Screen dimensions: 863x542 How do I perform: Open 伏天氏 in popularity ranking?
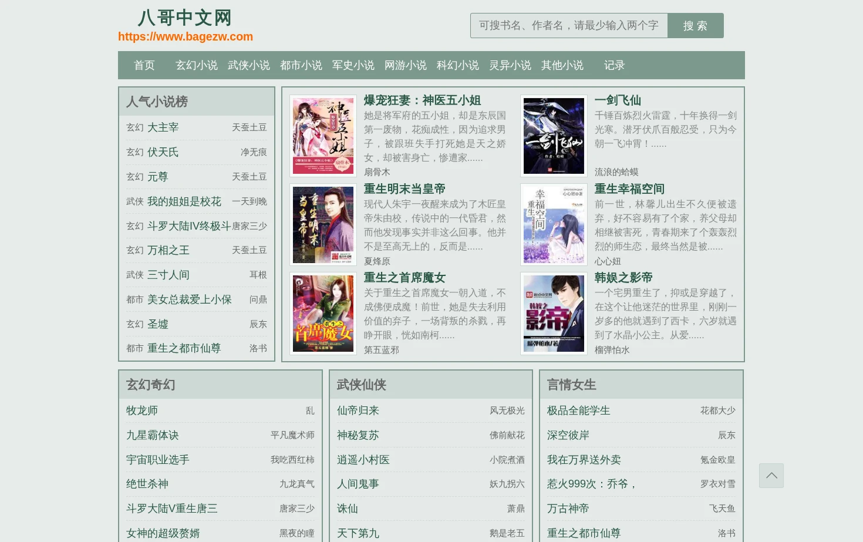(x=163, y=152)
